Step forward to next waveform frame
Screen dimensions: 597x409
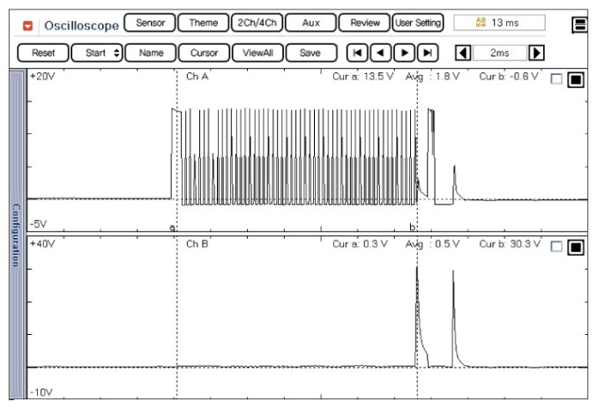[x=405, y=53]
